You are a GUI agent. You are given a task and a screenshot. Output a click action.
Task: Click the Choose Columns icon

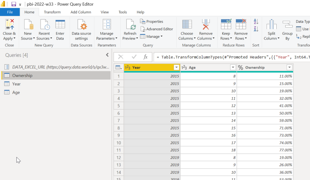187,25
